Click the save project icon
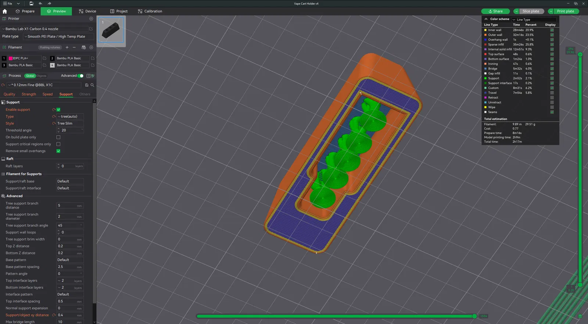 pos(31,3)
